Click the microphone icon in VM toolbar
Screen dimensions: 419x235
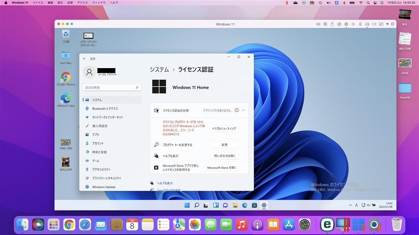click(x=360, y=24)
